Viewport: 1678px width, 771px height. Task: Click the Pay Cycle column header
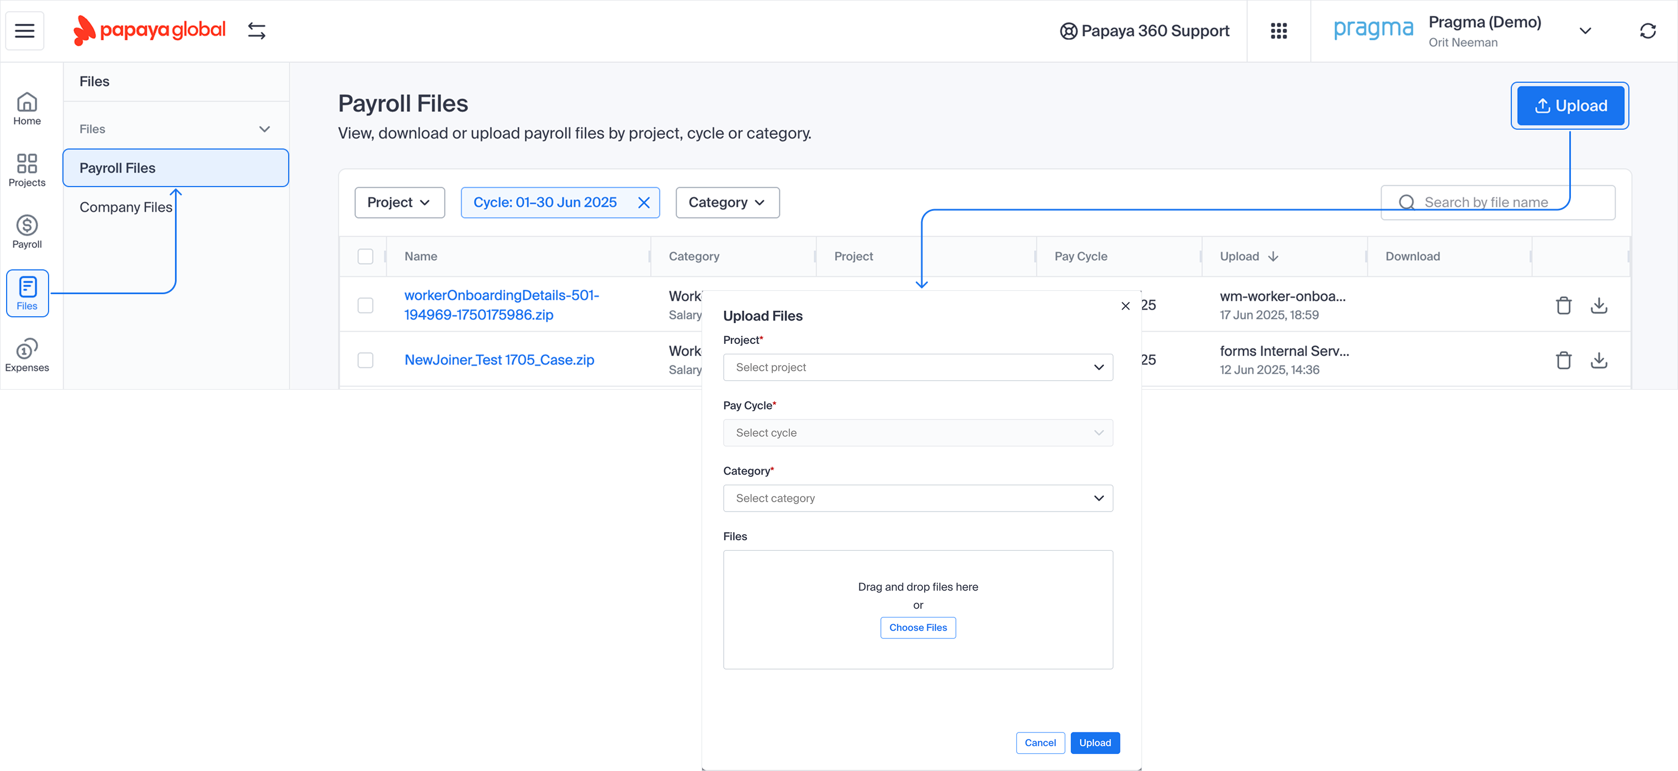(x=1081, y=257)
